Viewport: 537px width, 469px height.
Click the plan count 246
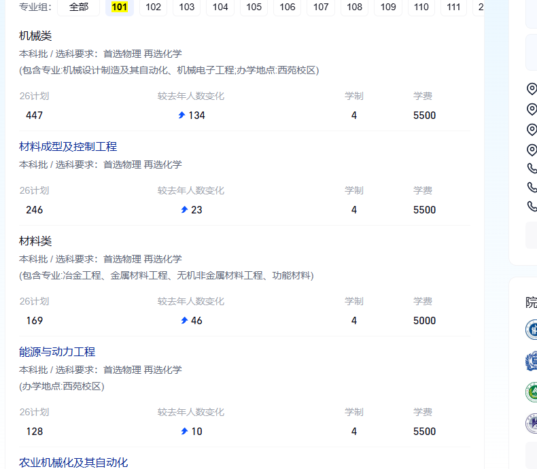click(34, 210)
